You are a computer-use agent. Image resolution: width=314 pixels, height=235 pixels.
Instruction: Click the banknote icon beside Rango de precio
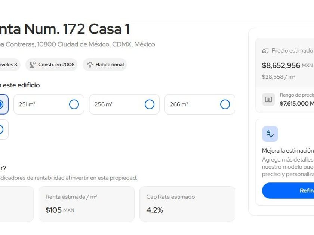[268, 99]
